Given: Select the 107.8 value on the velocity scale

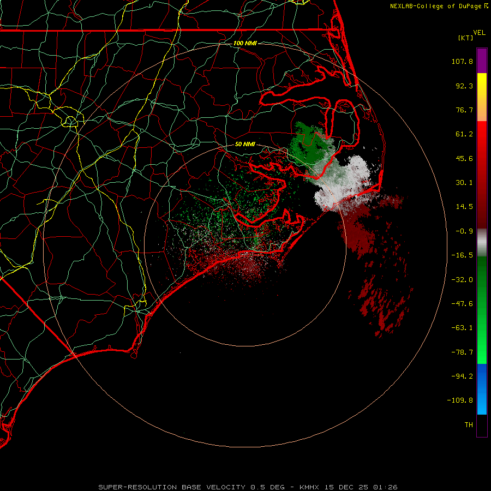Looking at the screenshot, I should click(462, 61).
